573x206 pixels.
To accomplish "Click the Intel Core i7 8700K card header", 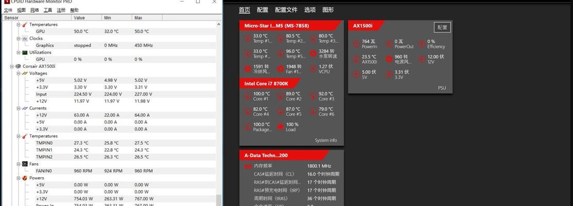I will [x=270, y=83].
